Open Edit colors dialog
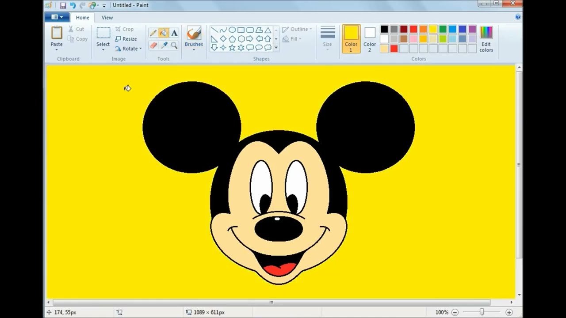The width and height of the screenshot is (566, 318). [x=486, y=39]
